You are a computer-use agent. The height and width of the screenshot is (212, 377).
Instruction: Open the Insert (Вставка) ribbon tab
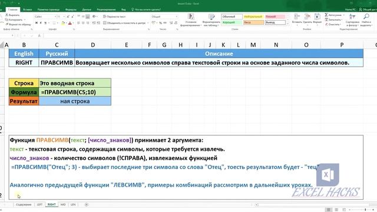point(28,9)
